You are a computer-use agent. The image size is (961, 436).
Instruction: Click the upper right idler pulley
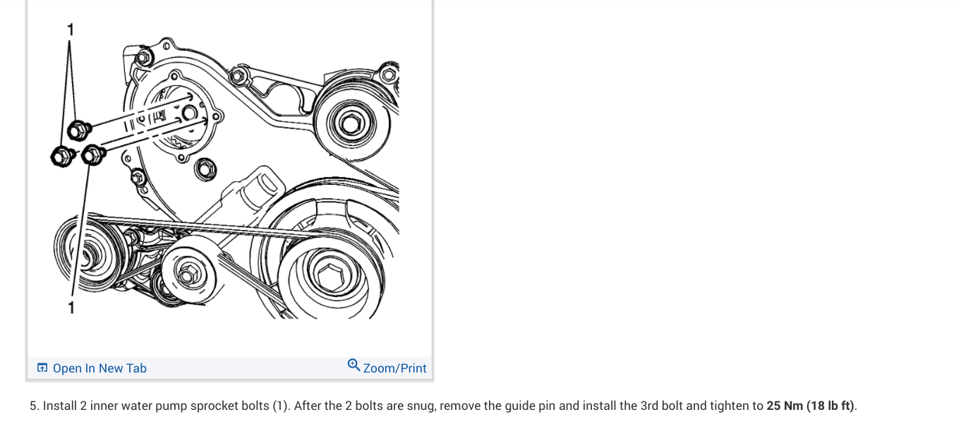pyautogui.click(x=350, y=123)
